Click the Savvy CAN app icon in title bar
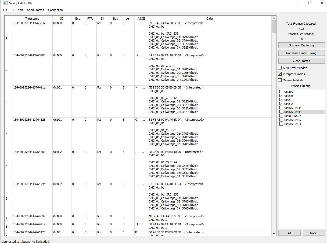The height and width of the screenshot is (243, 327). point(5,3)
